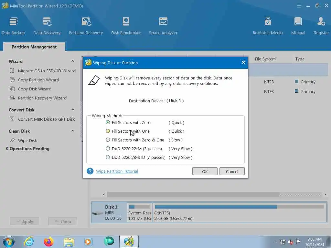
Task: Click the horizontal scrollbar in the partition list
Action: click(193, 194)
